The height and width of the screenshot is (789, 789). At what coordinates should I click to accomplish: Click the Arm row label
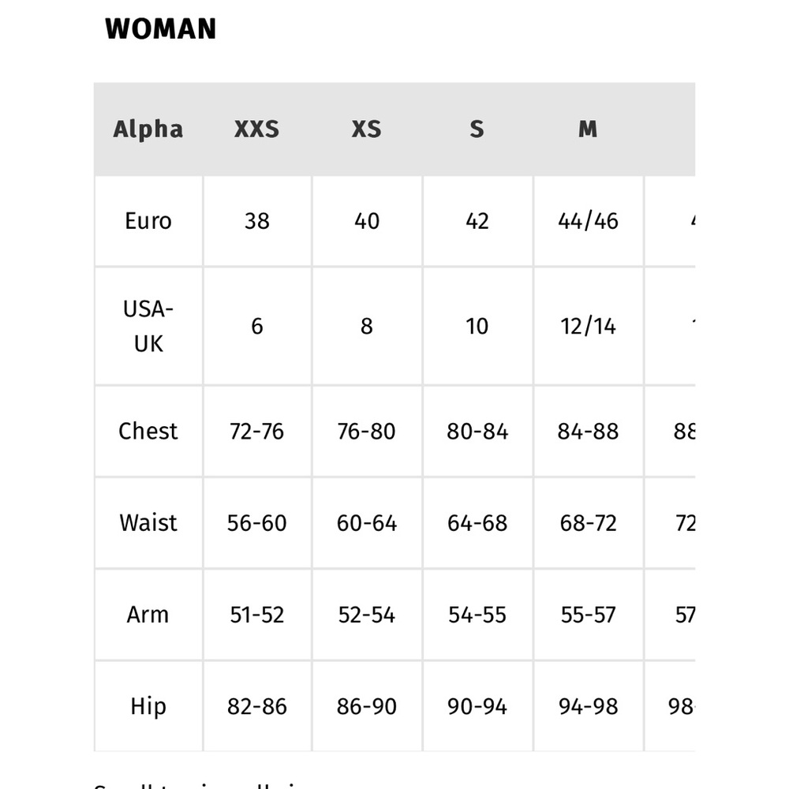click(x=148, y=615)
